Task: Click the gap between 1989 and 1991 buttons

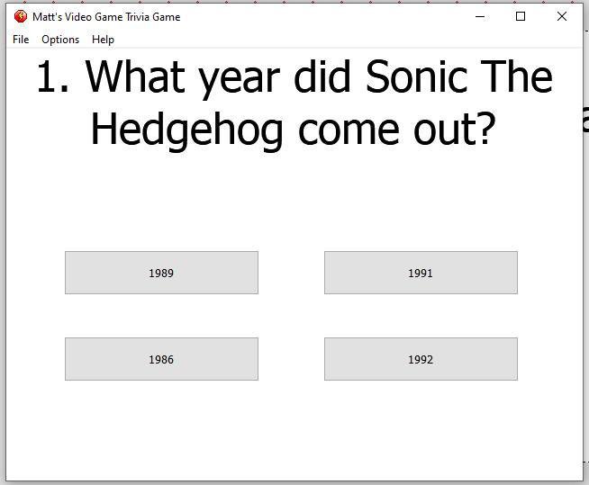Action: pyautogui.click(x=291, y=273)
